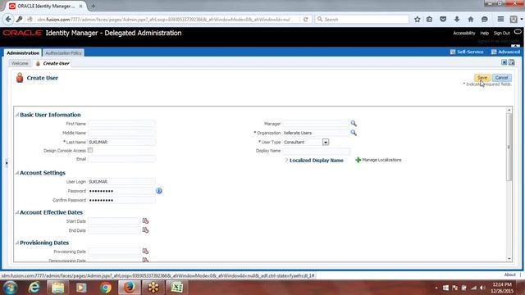This screenshot has width=525, height=295.
Task: Click the first tab-panel icon right of Create User tab
Action: (504, 62)
